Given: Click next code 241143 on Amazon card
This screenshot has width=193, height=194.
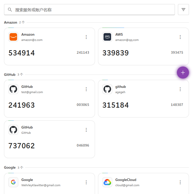Looking at the screenshot, I should coord(83,53).
